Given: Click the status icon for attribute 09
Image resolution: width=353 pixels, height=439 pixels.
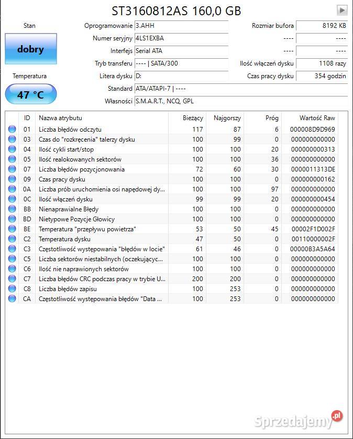Looking at the screenshot, I should click(12, 179).
